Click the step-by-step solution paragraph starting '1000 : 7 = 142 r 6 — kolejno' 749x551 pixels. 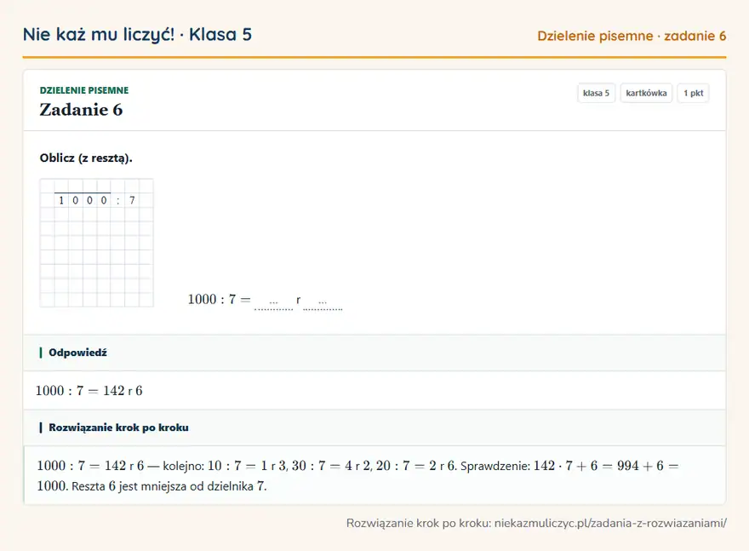(x=358, y=475)
